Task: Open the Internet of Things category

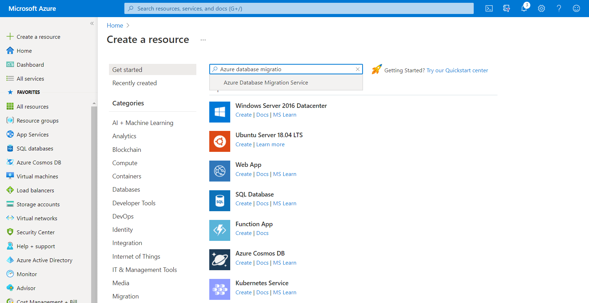Action: click(136, 257)
